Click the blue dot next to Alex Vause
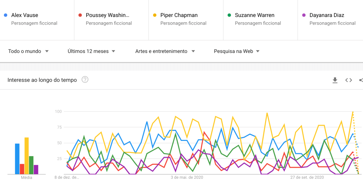This screenshot has width=363, height=185. click(5, 15)
